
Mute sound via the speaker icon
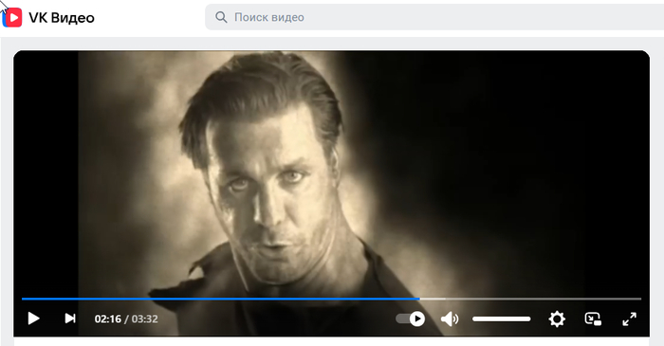[450, 319]
